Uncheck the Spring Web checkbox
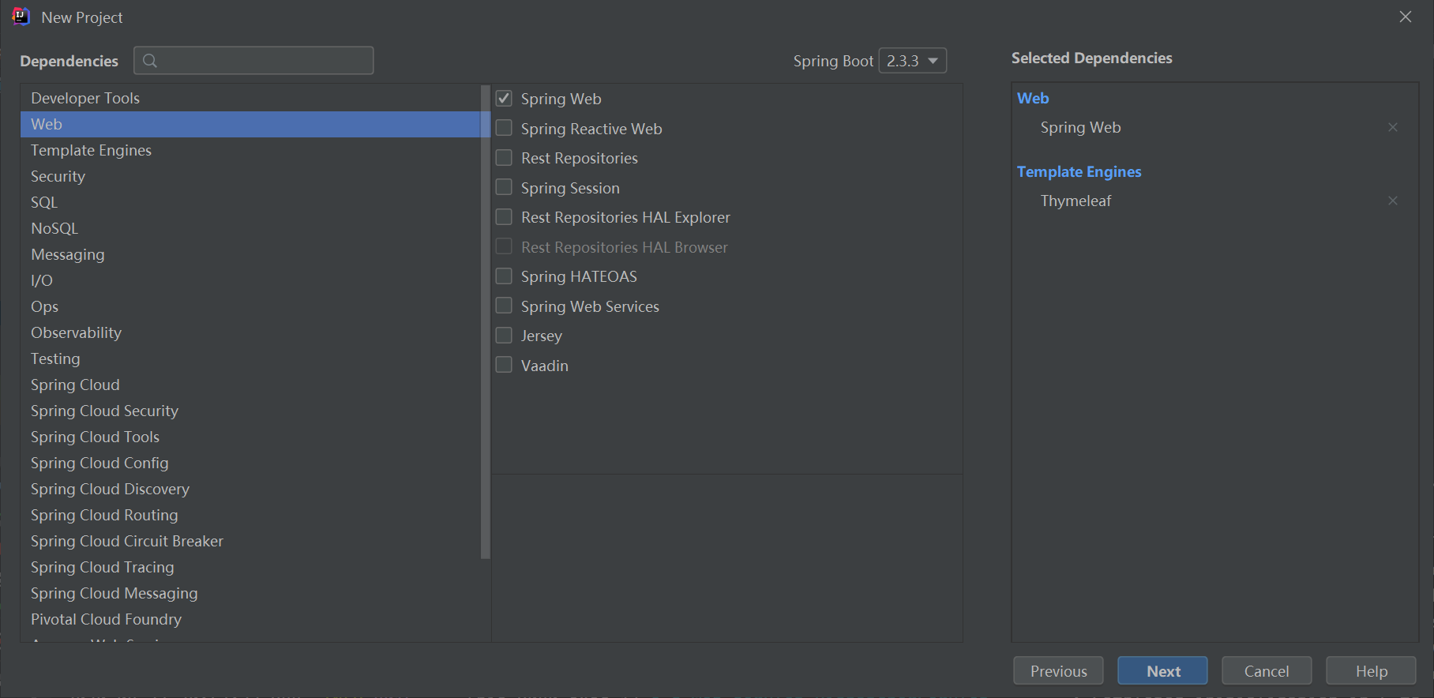The width and height of the screenshot is (1434, 698). tap(504, 99)
